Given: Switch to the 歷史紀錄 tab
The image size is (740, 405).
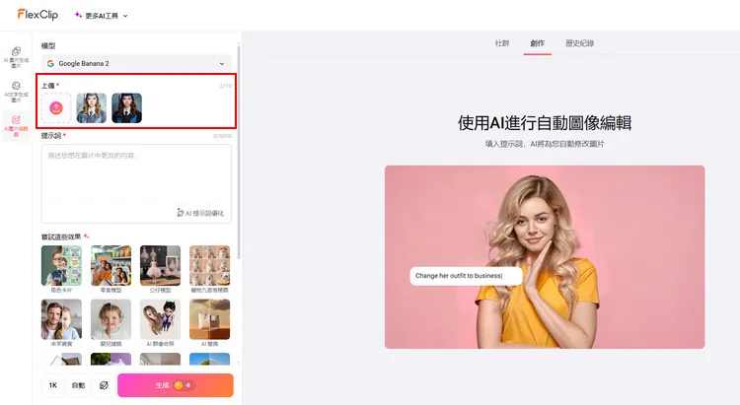Looking at the screenshot, I should coord(579,43).
